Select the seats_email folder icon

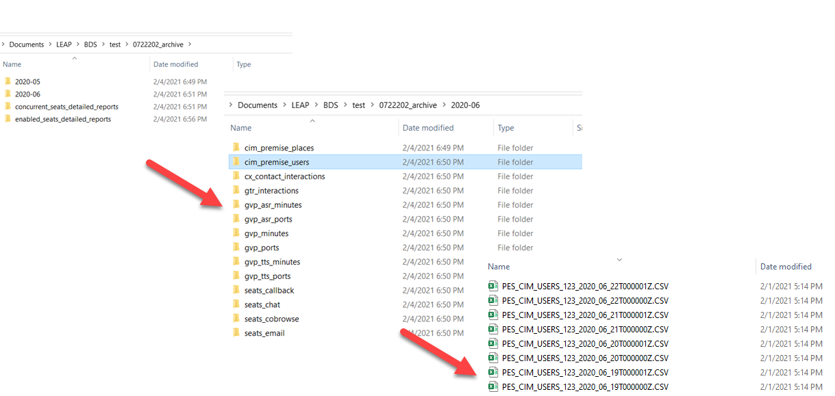(x=236, y=333)
